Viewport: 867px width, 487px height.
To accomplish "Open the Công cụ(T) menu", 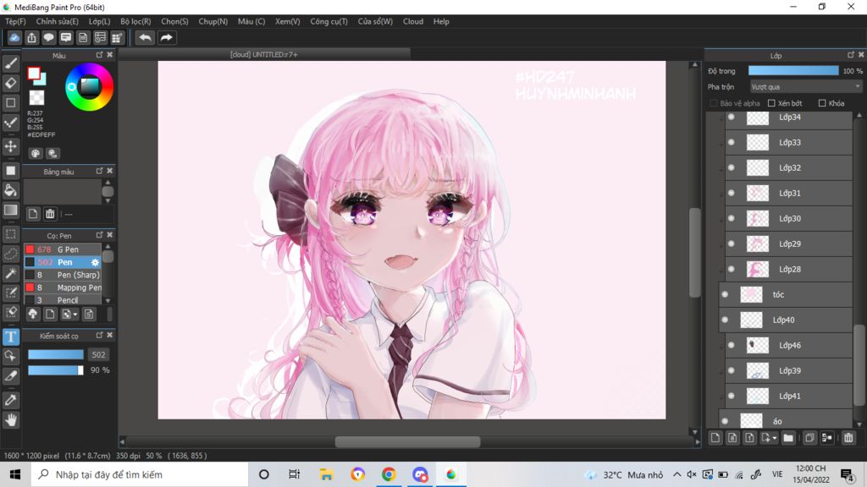I will 329,21.
